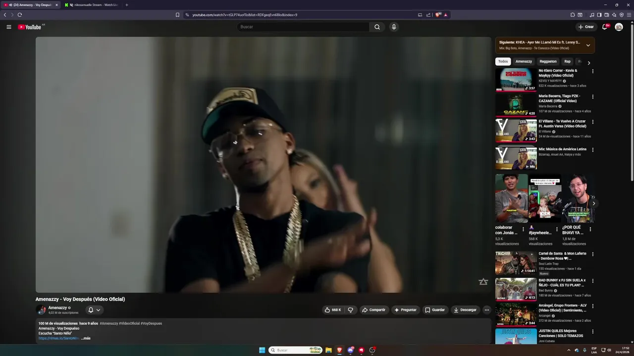Open the account avatar menu
This screenshot has width=634, height=356.
(x=619, y=27)
